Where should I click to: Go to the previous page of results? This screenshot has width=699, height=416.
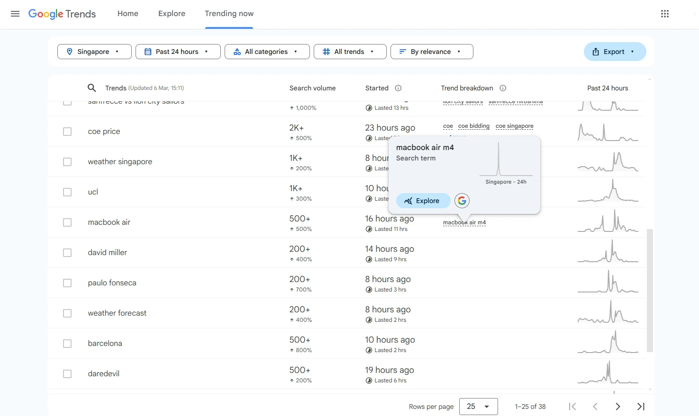tap(595, 407)
